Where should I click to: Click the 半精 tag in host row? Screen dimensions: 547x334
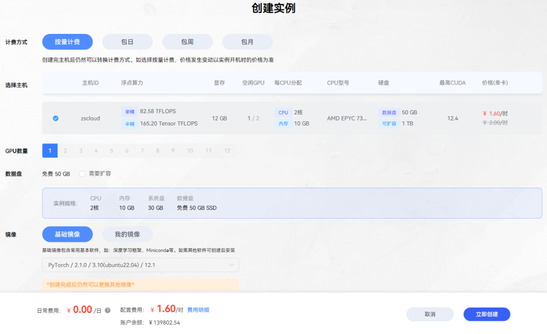pyautogui.click(x=130, y=124)
